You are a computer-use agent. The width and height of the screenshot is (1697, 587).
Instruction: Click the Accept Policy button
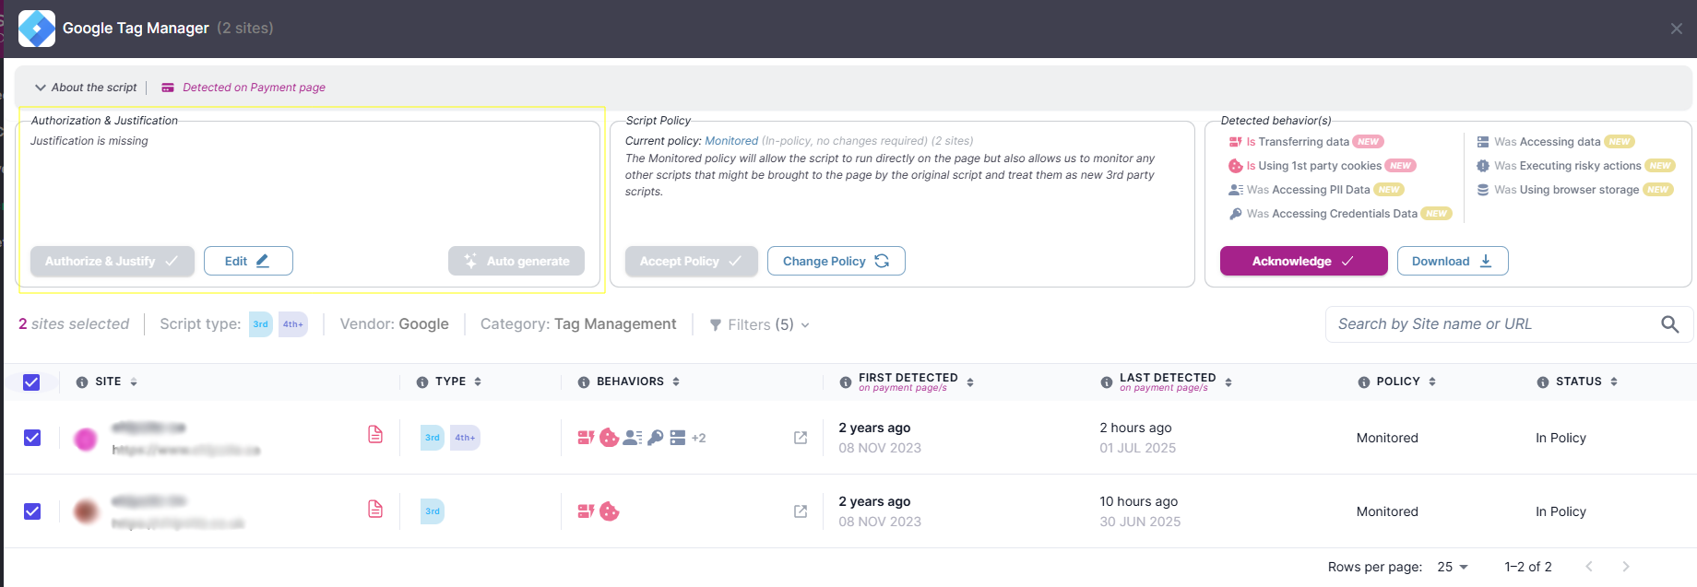coord(691,261)
